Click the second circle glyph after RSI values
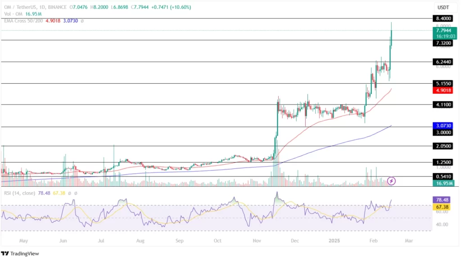The image size is (461, 257). (x=76, y=193)
